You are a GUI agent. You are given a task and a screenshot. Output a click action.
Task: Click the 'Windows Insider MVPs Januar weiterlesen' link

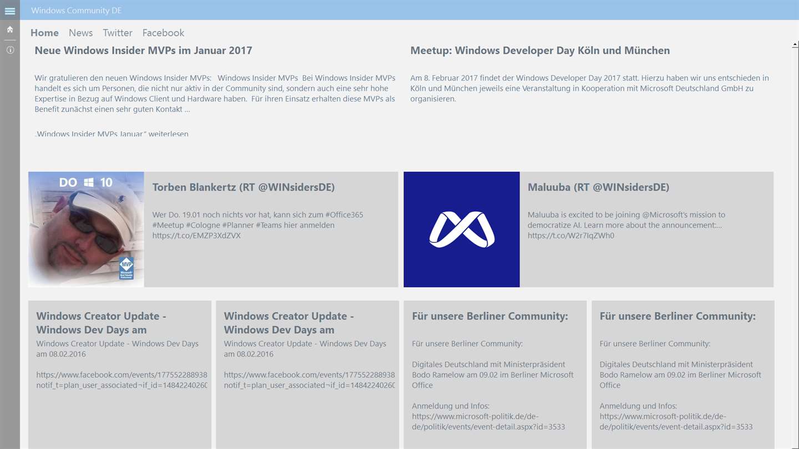point(112,134)
